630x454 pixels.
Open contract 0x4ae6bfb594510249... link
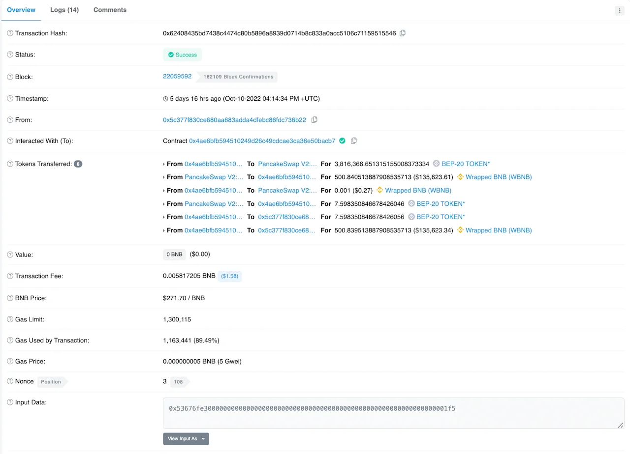pyautogui.click(x=262, y=141)
